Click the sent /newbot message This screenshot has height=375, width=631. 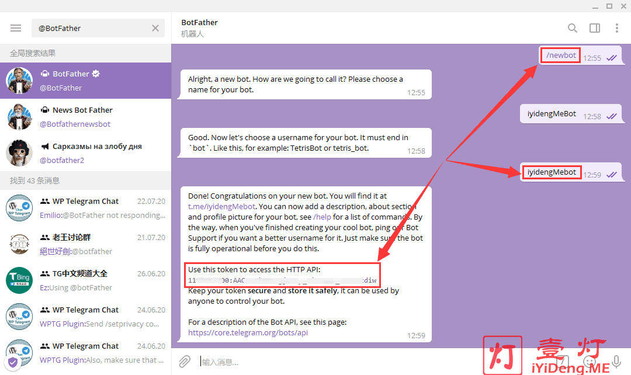coord(581,55)
